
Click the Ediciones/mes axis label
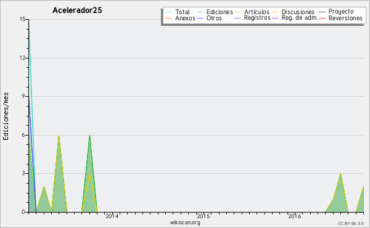[x=6, y=116]
